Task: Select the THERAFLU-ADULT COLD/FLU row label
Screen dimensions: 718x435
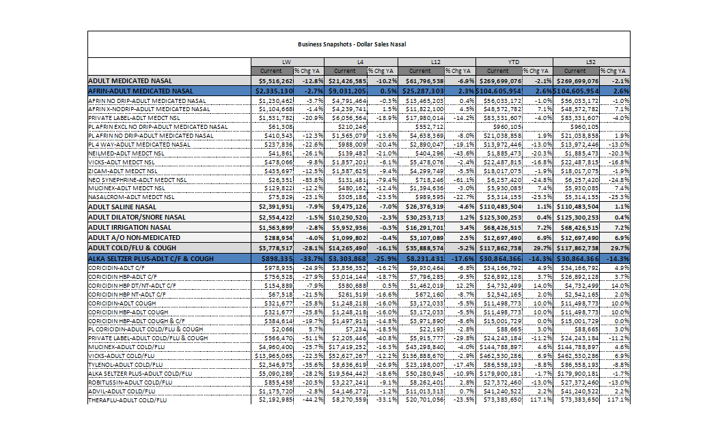Action: click(x=128, y=400)
